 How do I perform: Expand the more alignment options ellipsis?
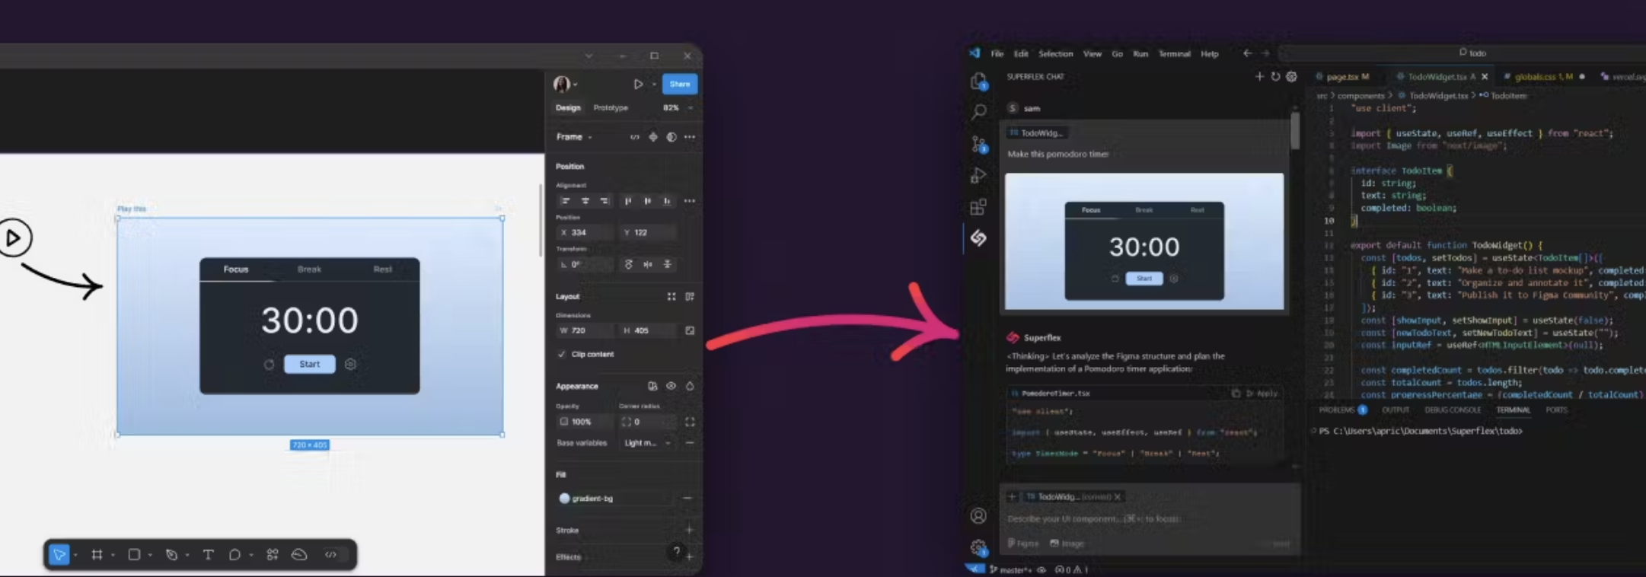coord(690,201)
